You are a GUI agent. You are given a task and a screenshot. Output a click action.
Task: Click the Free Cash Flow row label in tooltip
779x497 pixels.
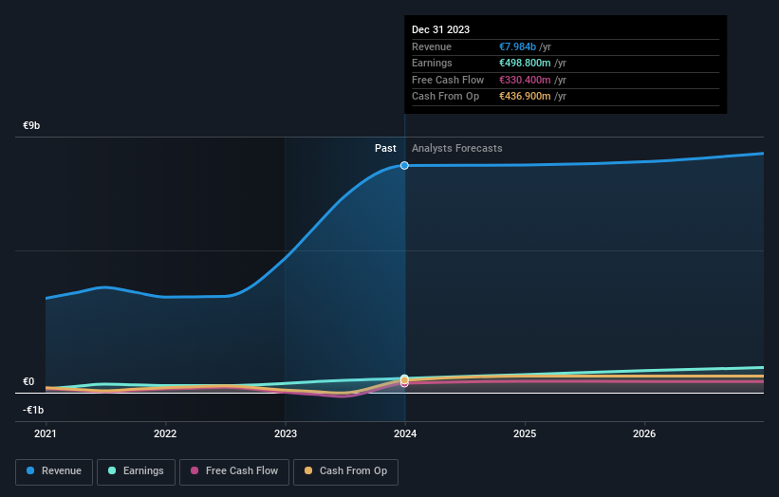click(x=448, y=80)
